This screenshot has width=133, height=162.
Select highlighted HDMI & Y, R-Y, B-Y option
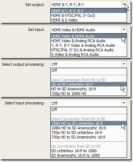89,11
